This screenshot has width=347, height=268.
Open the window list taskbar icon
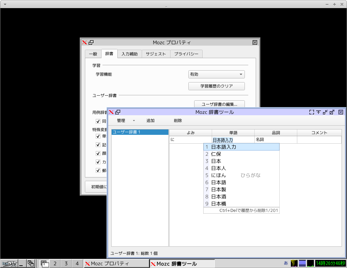[31, 264]
